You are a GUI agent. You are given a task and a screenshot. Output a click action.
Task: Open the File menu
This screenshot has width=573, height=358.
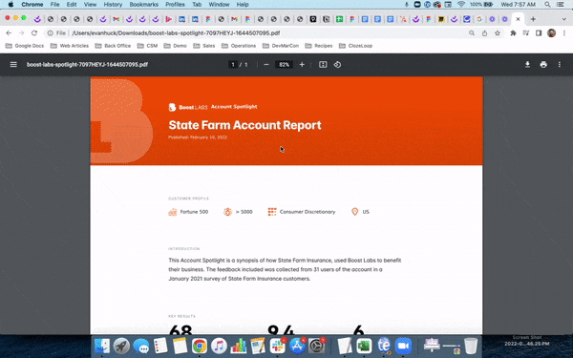point(54,5)
